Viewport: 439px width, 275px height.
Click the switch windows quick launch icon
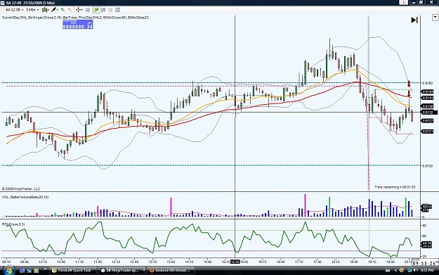[x=29, y=271]
